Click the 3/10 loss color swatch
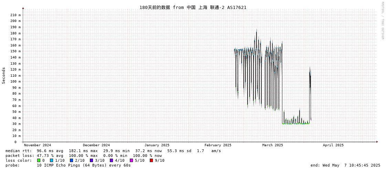This screenshot has width=386, height=170. [x=91, y=160]
